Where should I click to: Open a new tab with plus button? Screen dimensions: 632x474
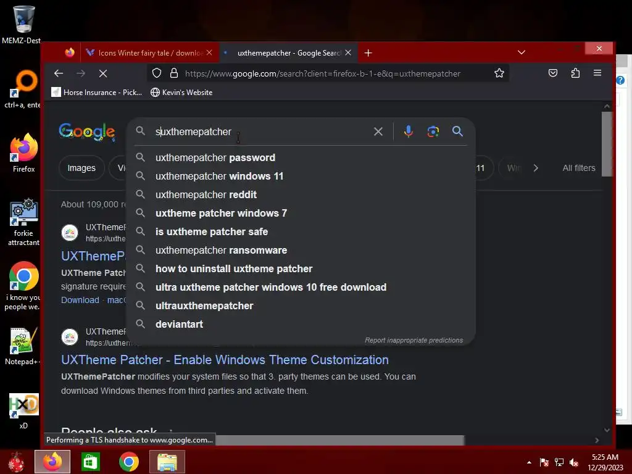point(368,53)
